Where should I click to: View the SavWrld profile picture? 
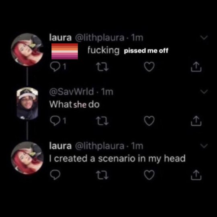coord(27,104)
